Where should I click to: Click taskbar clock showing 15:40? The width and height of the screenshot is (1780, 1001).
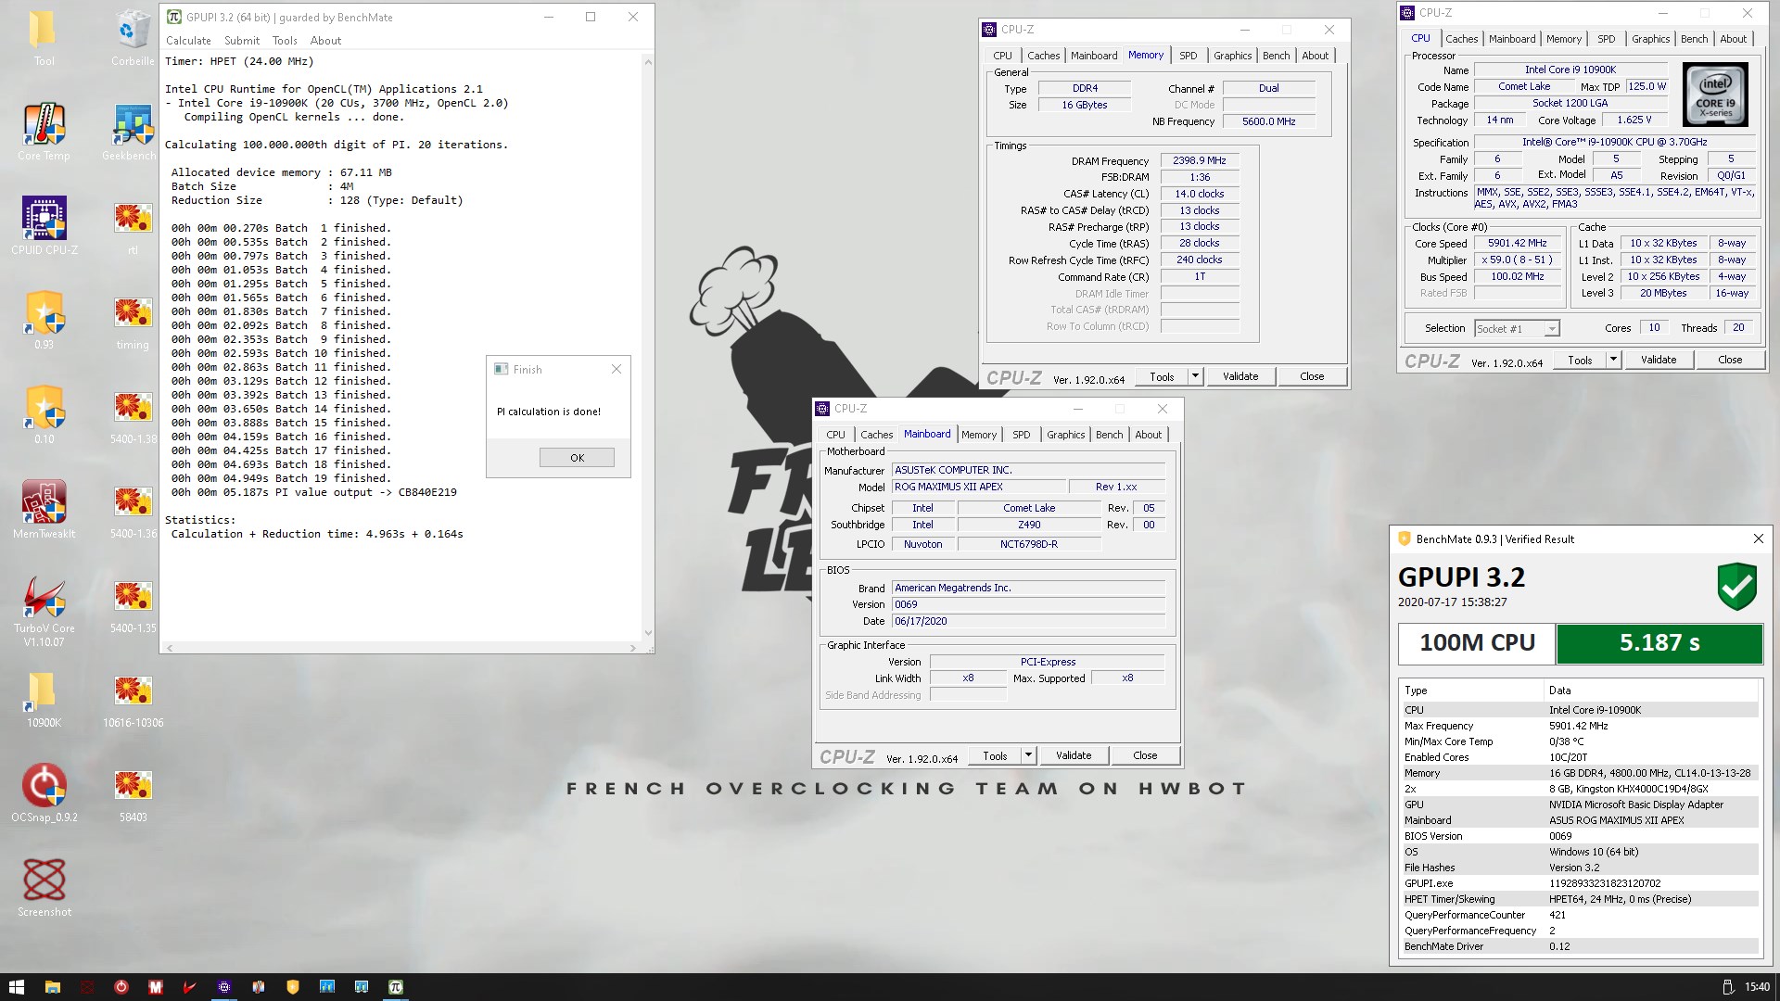[x=1756, y=987]
